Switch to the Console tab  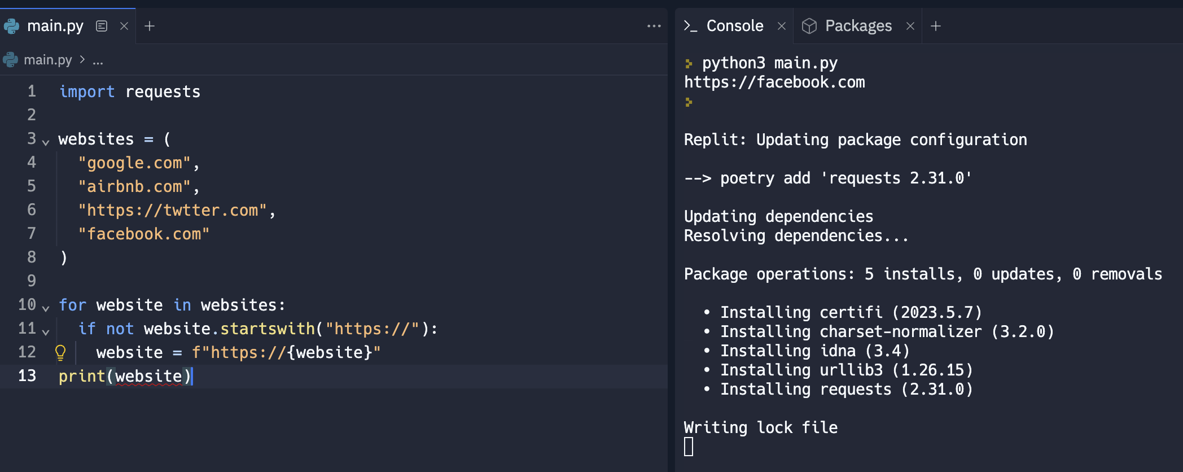click(734, 26)
